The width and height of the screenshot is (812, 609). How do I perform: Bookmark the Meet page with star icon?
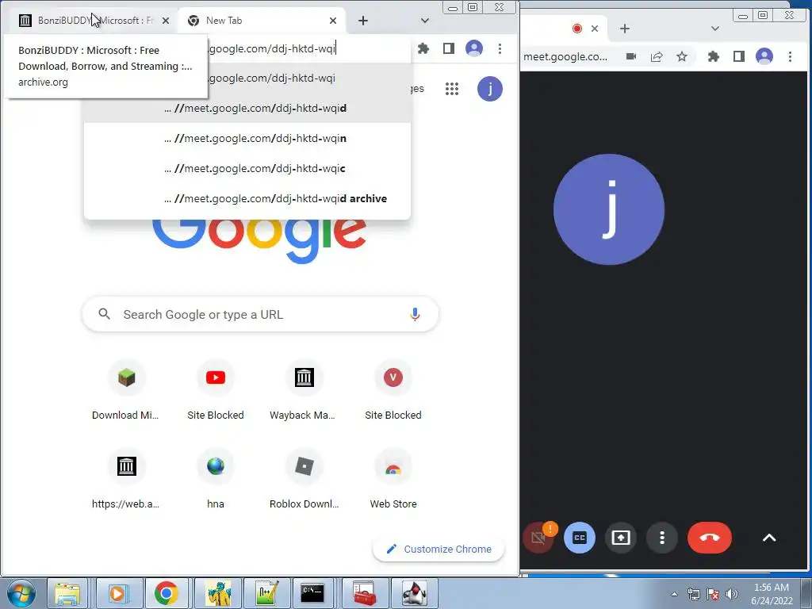(x=682, y=56)
